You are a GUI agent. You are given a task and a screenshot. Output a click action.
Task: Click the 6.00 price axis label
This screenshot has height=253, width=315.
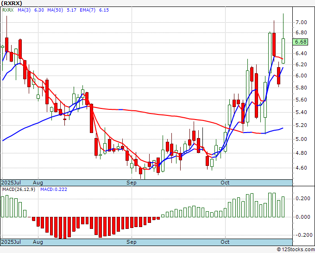(301, 76)
